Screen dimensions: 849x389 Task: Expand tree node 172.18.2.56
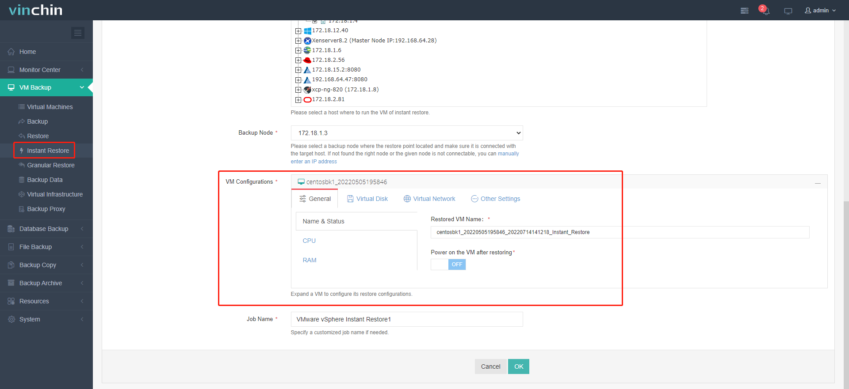pos(298,60)
